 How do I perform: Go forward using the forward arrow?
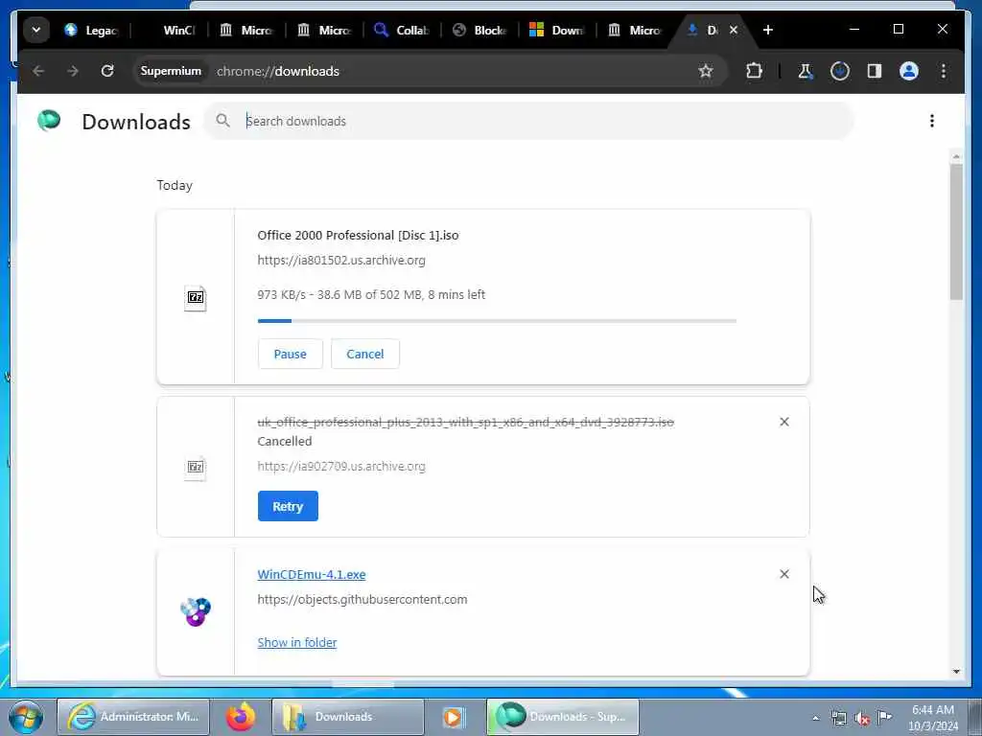[73, 71]
